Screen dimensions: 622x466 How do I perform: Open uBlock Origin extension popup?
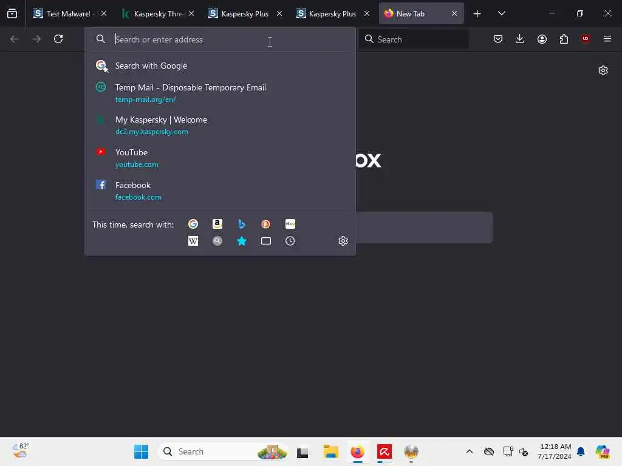pyautogui.click(x=586, y=39)
